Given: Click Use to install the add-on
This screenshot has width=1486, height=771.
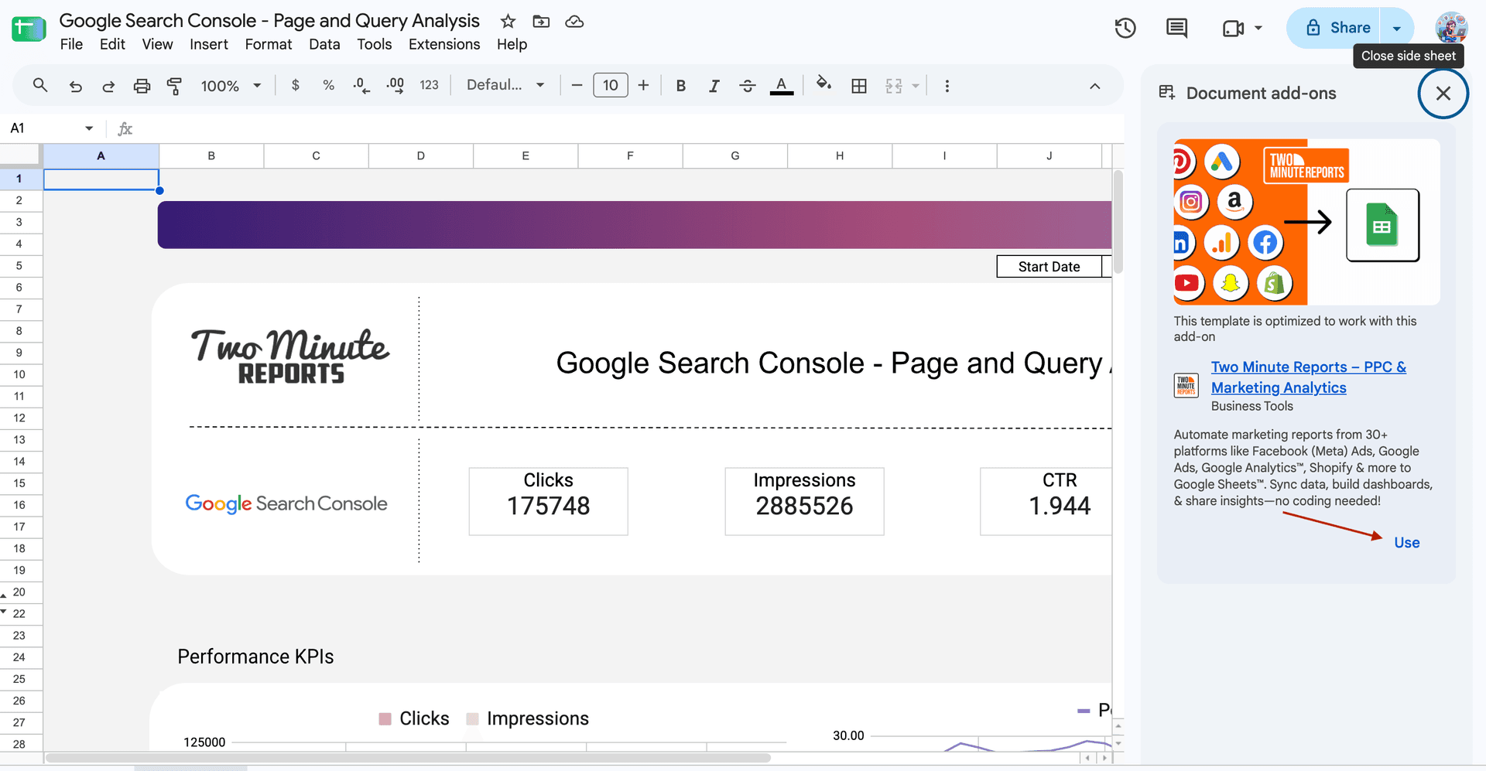Looking at the screenshot, I should 1407,543.
